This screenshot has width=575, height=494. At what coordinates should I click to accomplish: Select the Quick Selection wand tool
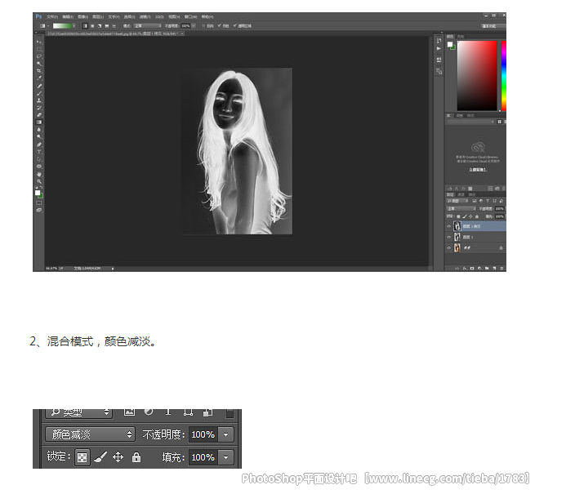pyautogui.click(x=39, y=64)
